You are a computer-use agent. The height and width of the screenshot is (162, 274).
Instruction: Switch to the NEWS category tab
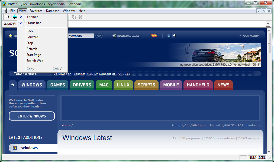tap(223, 85)
